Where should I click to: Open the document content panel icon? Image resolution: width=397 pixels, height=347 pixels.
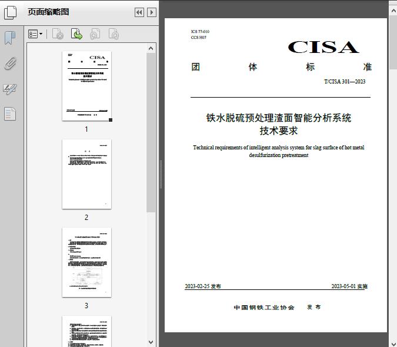(x=10, y=114)
